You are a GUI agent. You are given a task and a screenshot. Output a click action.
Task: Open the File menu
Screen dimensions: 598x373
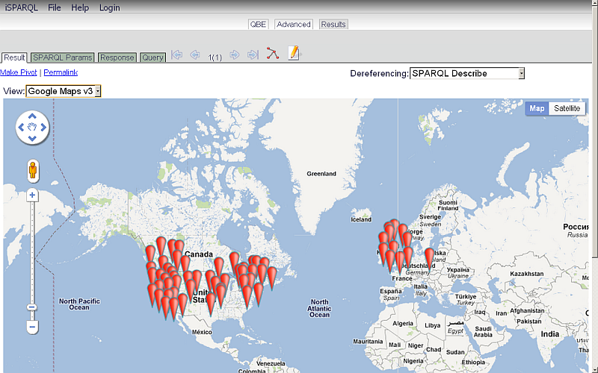[x=54, y=7]
